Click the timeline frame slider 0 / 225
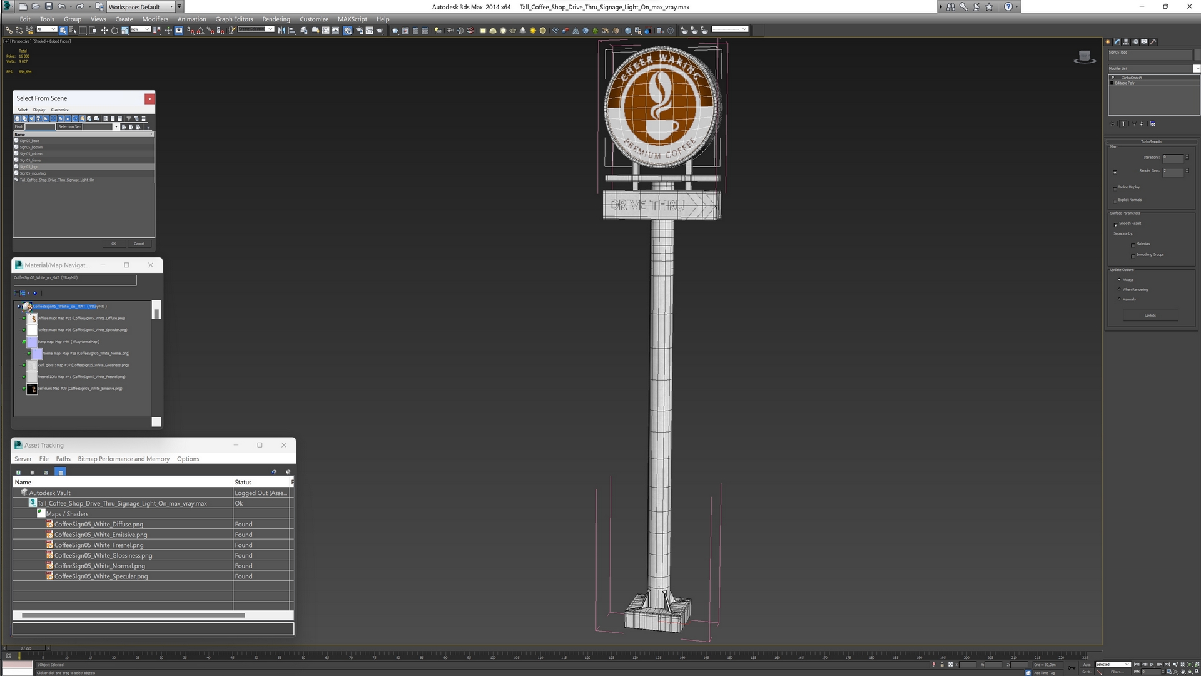This screenshot has width=1201, height=676. [x=26, y=648]
